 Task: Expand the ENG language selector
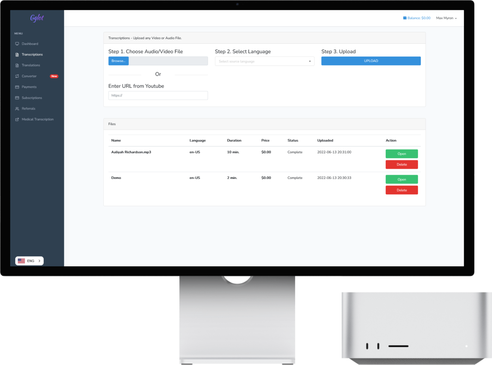pos(30,261)
